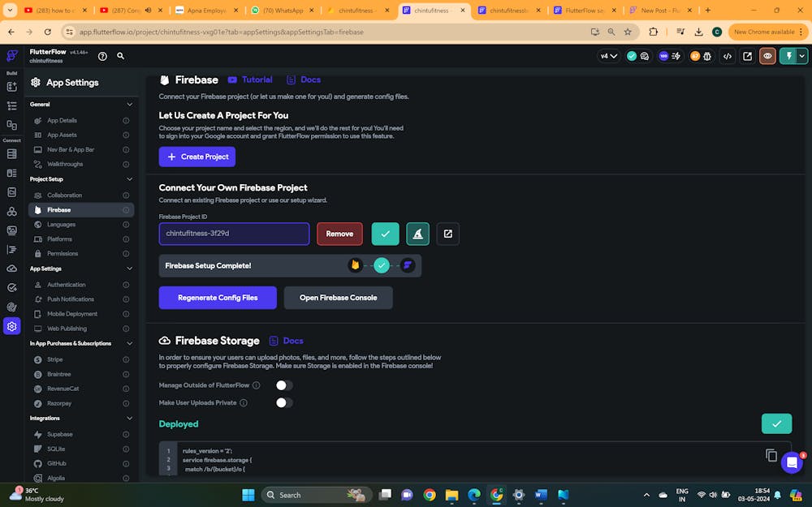Open Microsoft Word from the taskbar
The height and width of the screenshot is (507, 812).
pyautogui.click(x=541, y=495)
